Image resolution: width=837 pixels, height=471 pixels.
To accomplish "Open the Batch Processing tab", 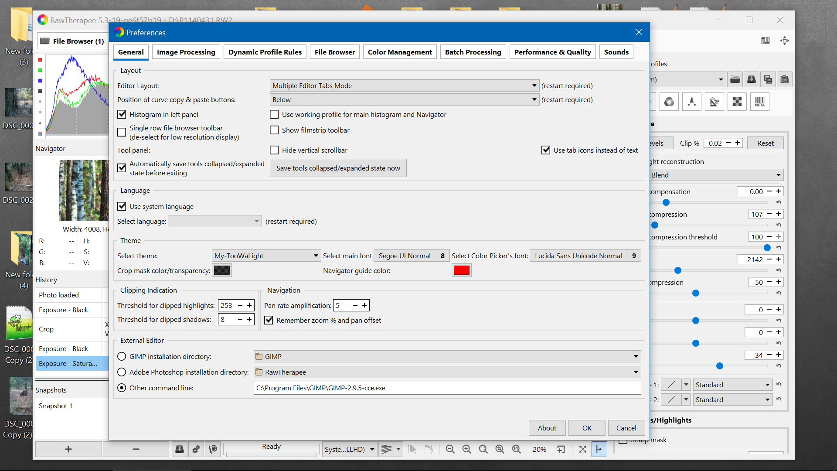I will click(x=473, y=51).
